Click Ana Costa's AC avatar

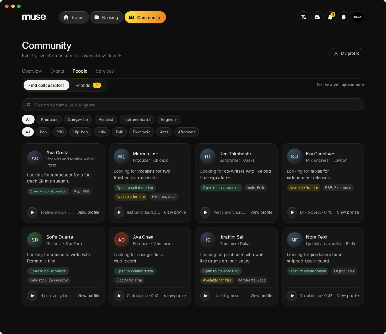click(x=35, y=159)
